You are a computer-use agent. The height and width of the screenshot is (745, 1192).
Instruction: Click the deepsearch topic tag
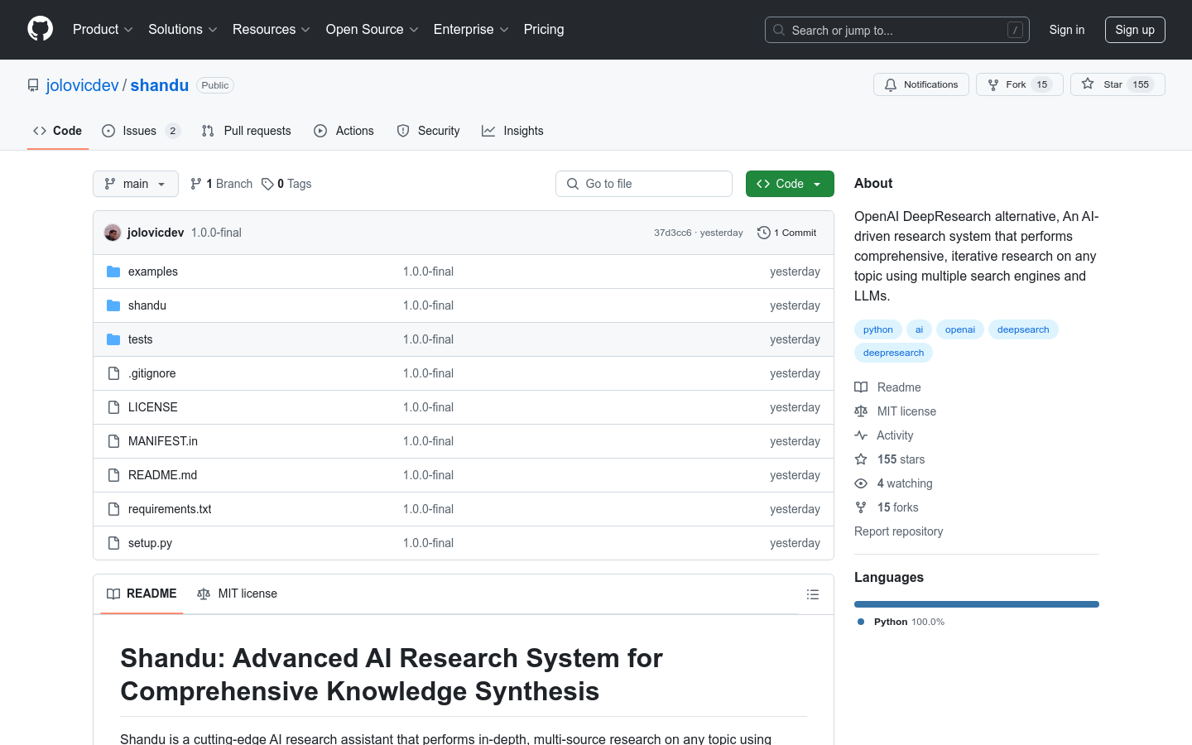coord(1023,329)
